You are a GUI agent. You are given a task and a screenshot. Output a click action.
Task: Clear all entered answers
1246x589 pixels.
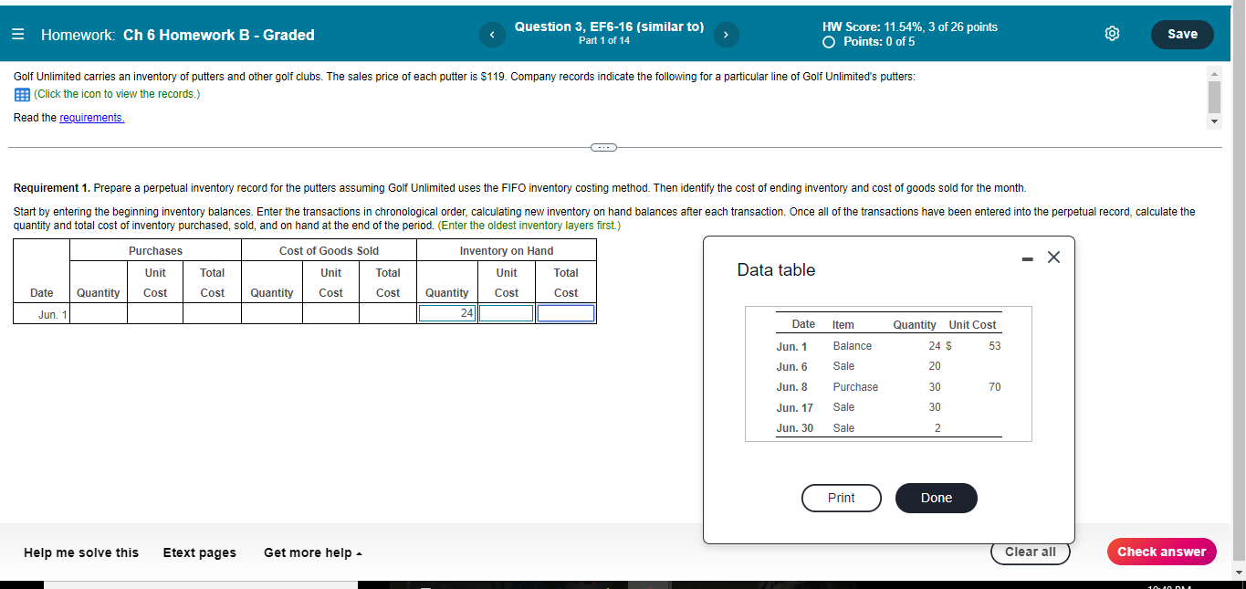1030,552
